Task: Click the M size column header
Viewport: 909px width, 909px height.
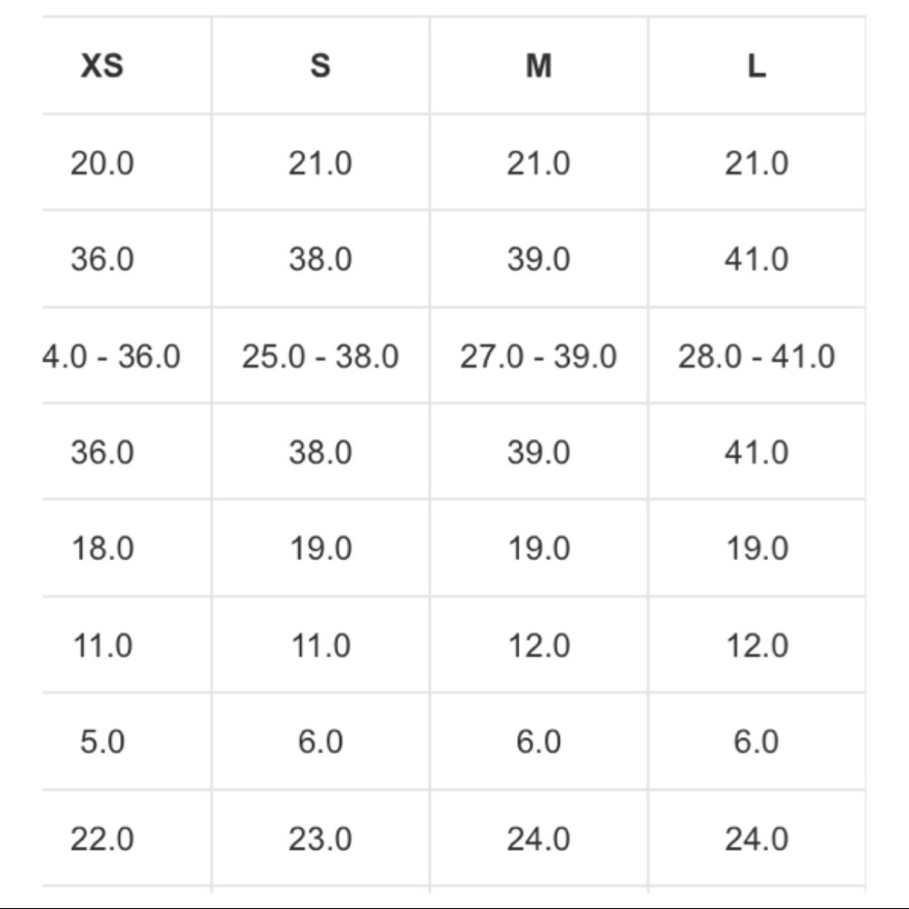Action: click(x=538, y=65)
